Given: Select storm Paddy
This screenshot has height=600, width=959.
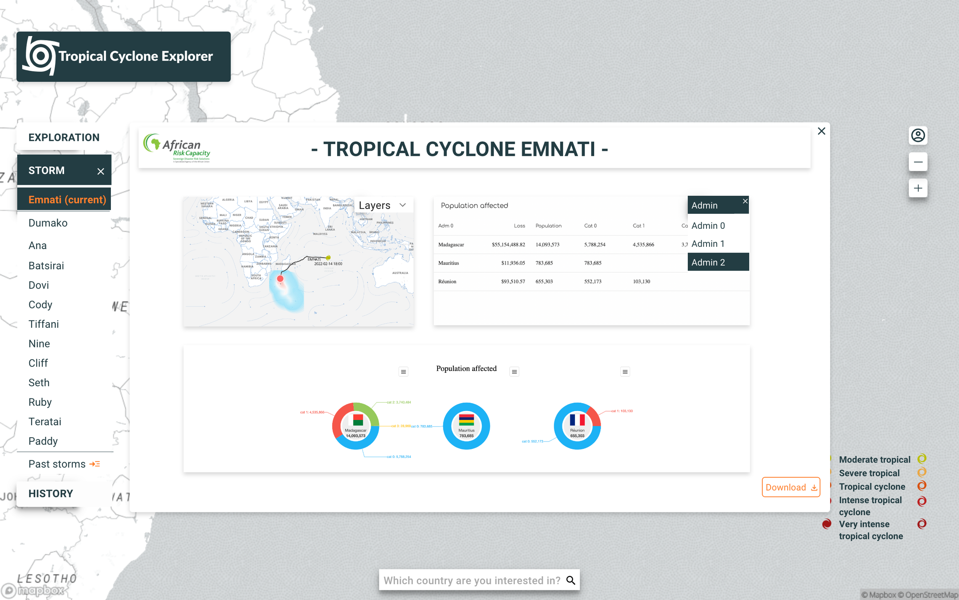Looking at the screenshot, I should pos(43,441).
